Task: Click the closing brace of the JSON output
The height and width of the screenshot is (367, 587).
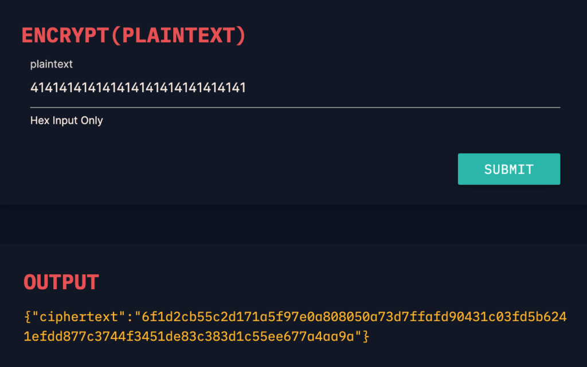Action: (366, 336)
